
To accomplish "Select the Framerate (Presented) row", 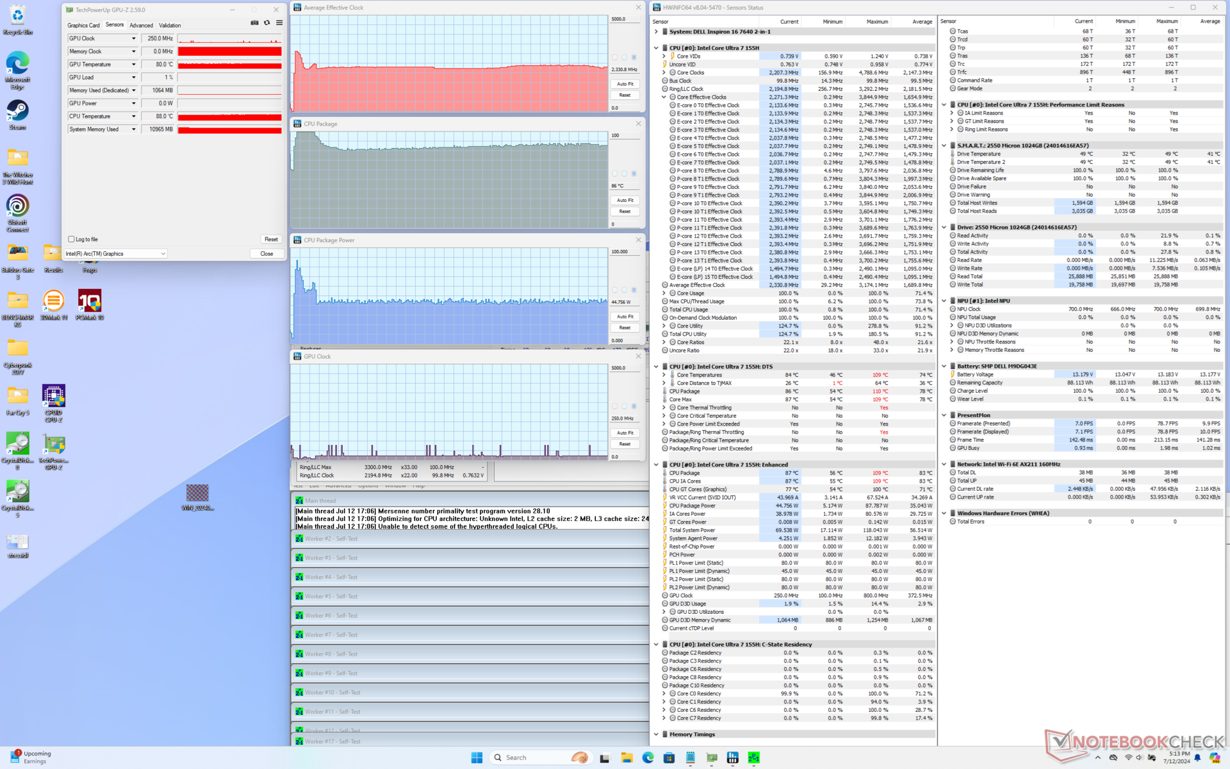I will pos(1086,424).
